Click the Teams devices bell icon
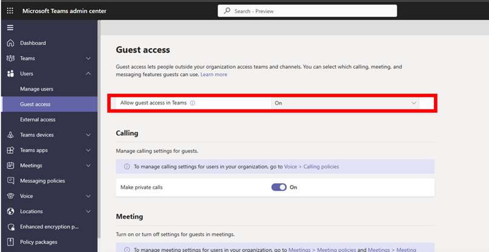The width and height of the screenshot is (489, 252). (10, 135)
